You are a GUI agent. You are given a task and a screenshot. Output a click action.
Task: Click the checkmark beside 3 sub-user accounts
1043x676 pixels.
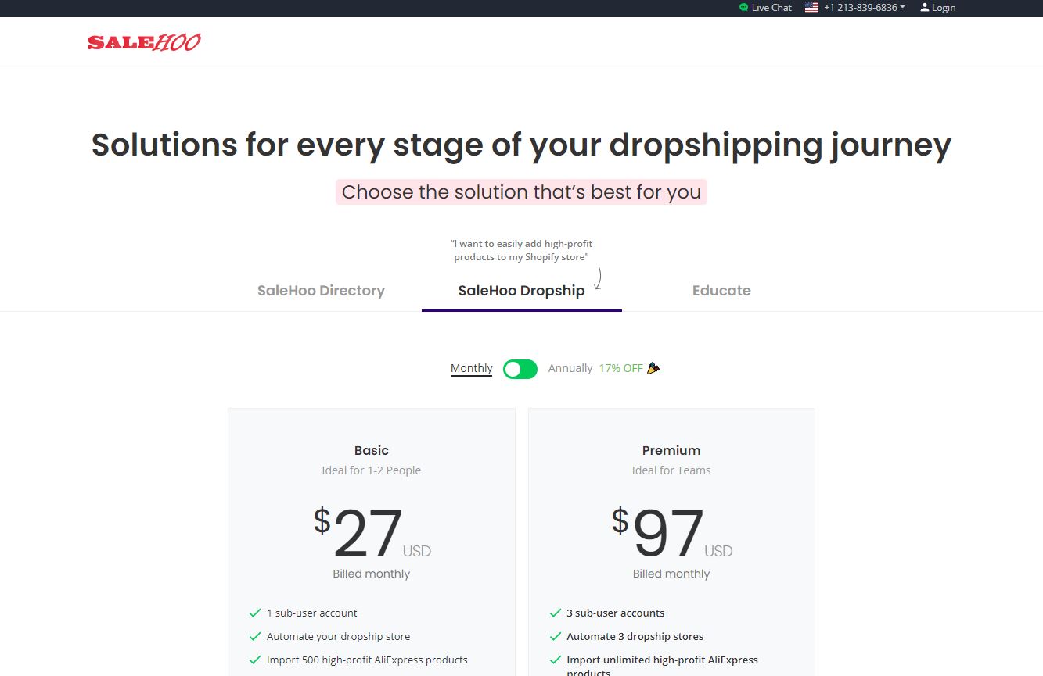coord(556,613)
